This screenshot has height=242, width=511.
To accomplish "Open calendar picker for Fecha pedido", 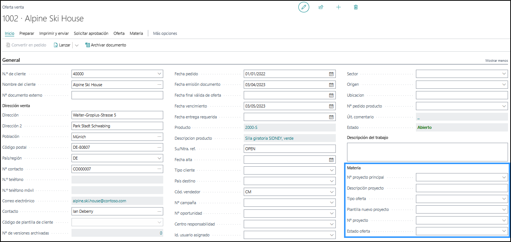I will coord(331,74).
